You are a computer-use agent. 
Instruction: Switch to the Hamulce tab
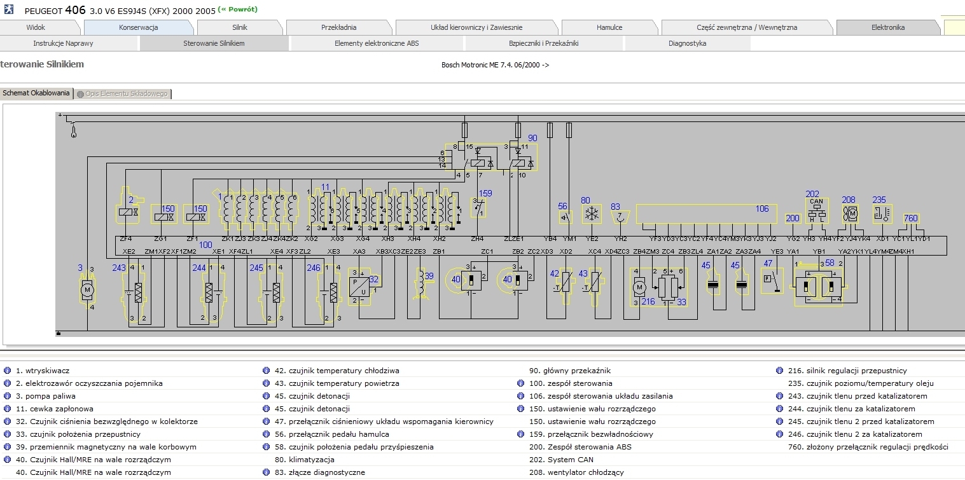pos(609,27)
